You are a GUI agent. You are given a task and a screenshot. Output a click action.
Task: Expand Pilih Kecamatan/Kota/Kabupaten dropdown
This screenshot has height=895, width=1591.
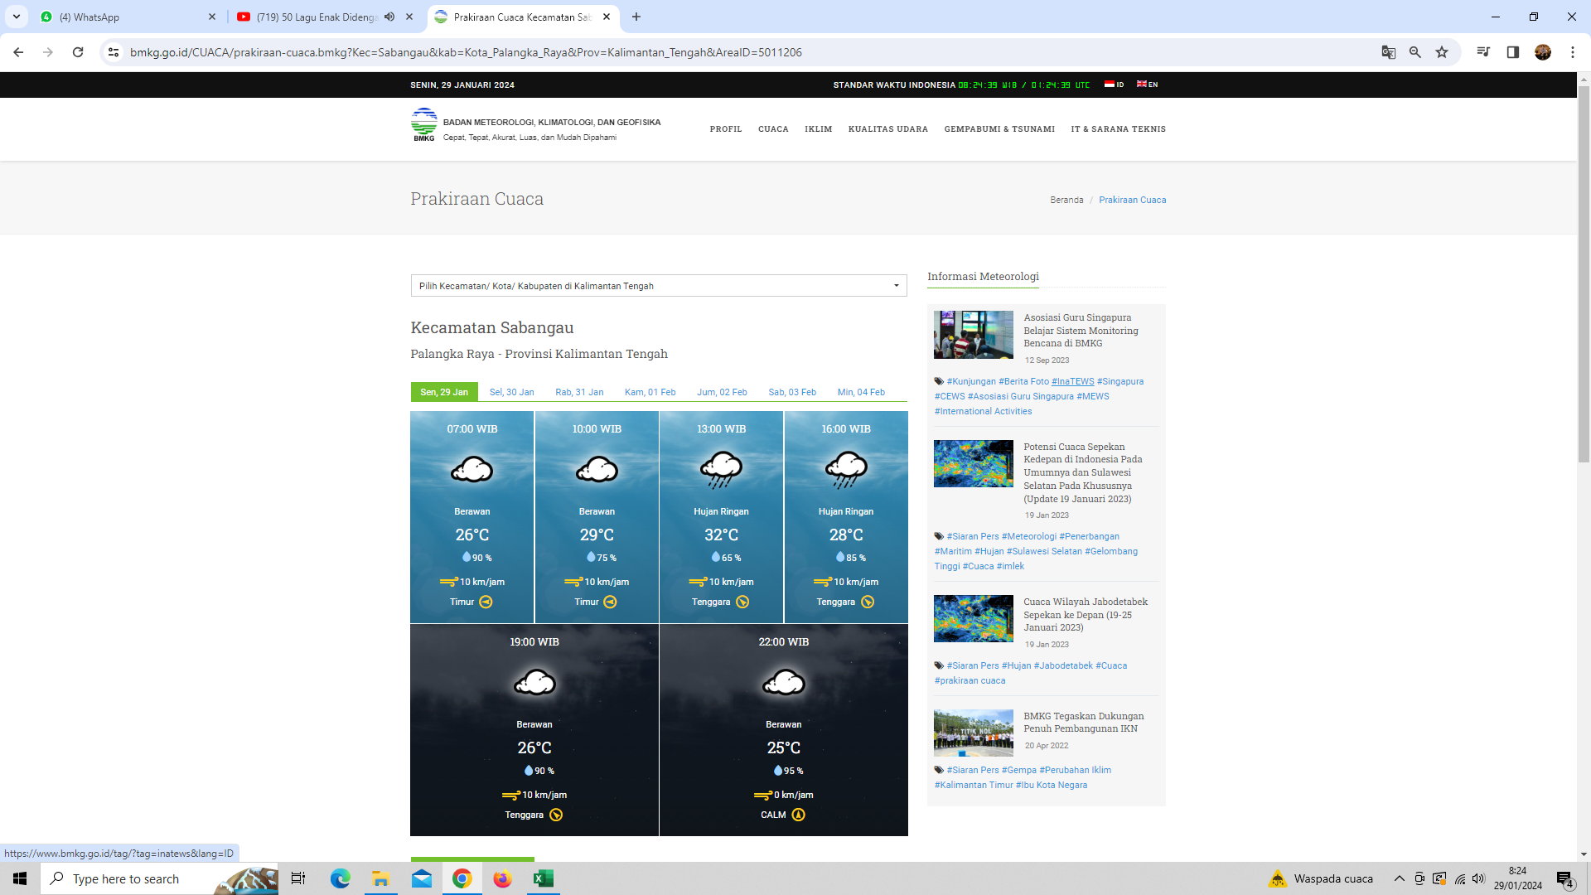(x=659, y=286)
